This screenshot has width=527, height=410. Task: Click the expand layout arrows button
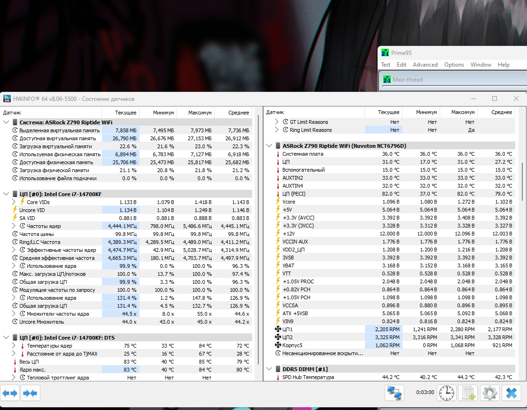tap(10, 393)
